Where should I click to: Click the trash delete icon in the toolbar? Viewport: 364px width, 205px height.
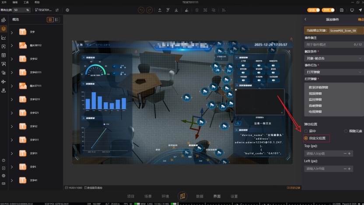(197, 10)
